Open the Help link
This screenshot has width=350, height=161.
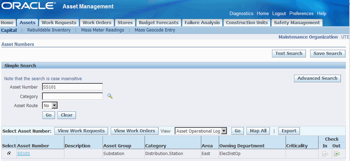(x=322, y=13)
